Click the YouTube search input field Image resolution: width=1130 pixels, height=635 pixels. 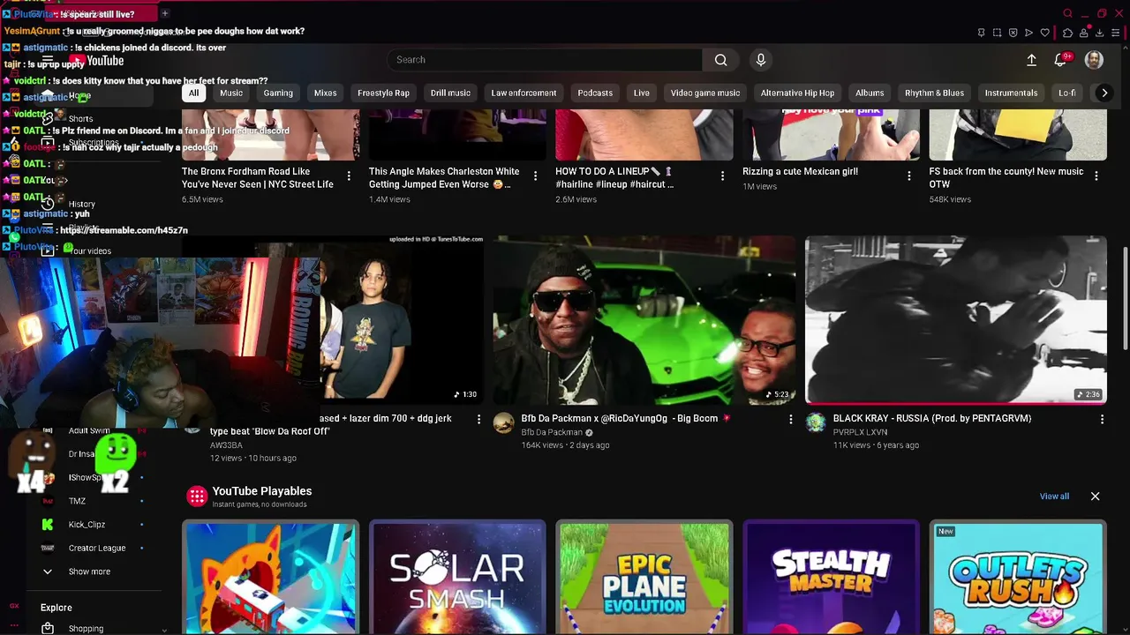click(545, 60)
